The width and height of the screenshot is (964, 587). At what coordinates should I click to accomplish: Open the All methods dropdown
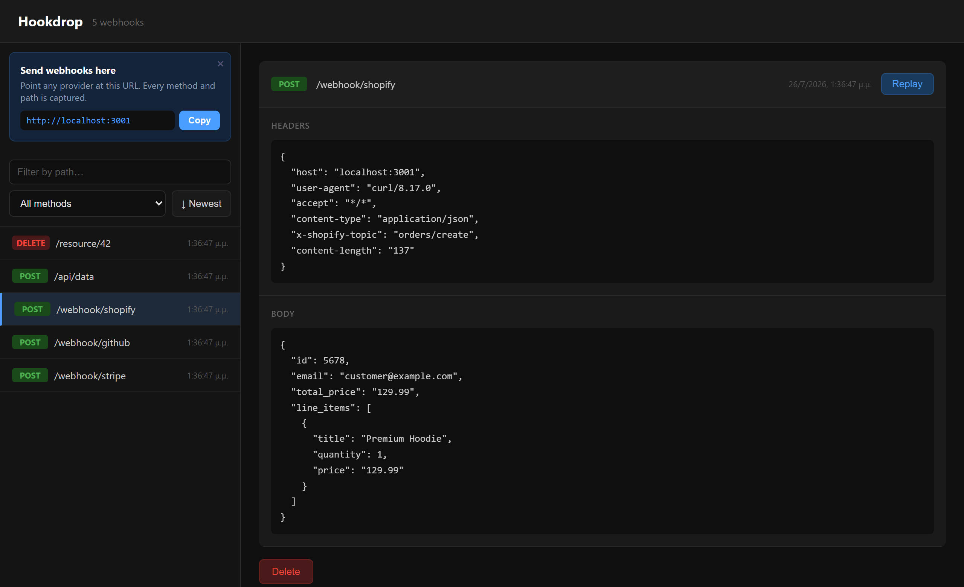pos(87,204)
